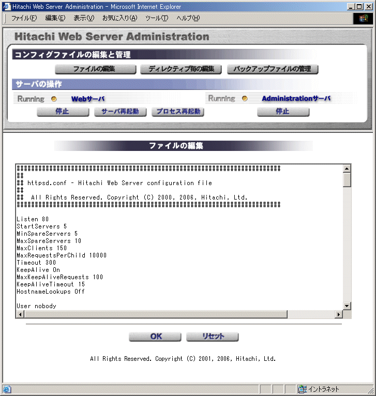Click the リセット button

click(212, 337)
